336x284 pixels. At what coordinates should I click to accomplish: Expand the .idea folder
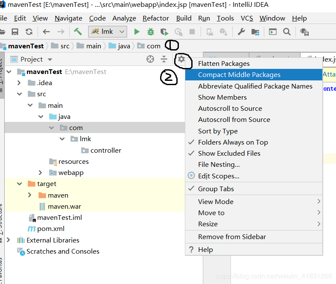19,83
